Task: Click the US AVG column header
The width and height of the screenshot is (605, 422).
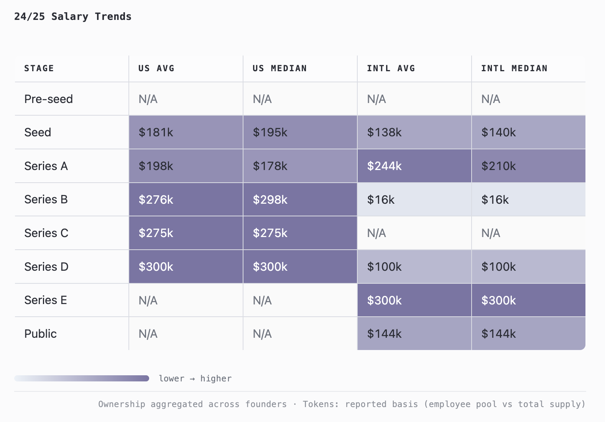Action: coord(156,68)
